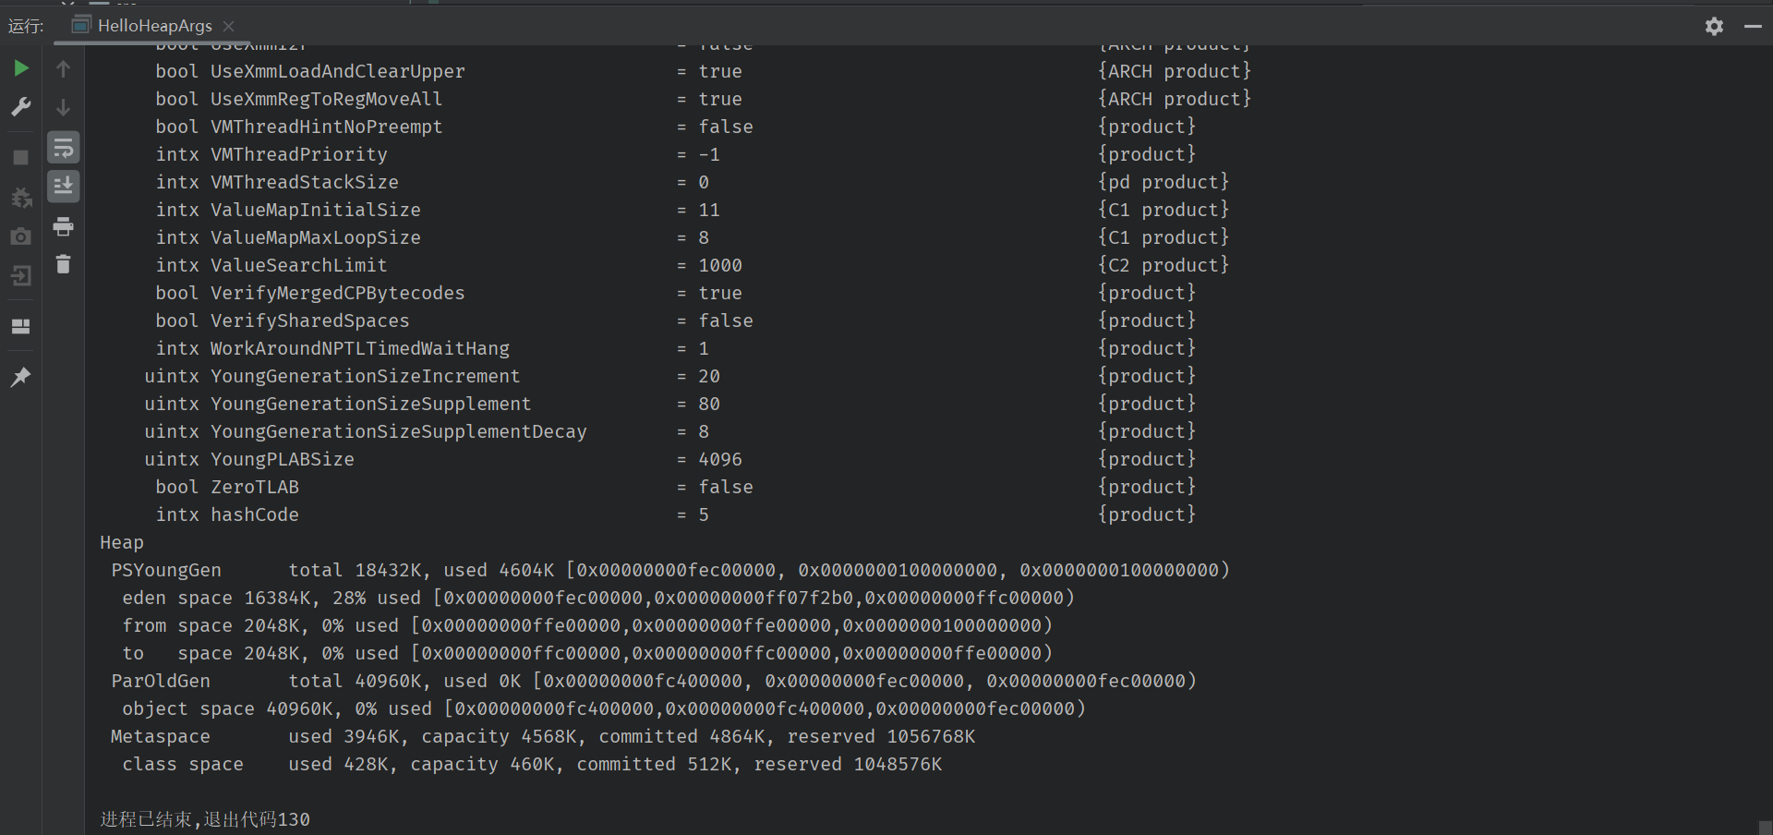The image size is (1773, 835).
Task: Click the Heap line in output
Action: pyautogui.click(x=122, y=542)
